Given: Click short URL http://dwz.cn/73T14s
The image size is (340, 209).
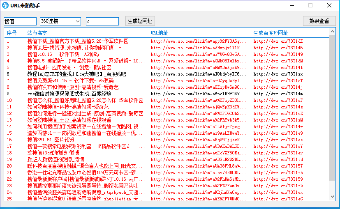Looking at the screenshot, I should 278,107.
